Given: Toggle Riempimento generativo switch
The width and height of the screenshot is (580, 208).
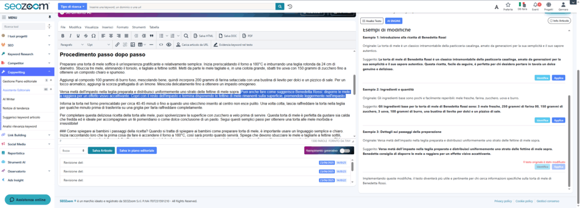Looking at the screenshot, I should click(345, 150).
